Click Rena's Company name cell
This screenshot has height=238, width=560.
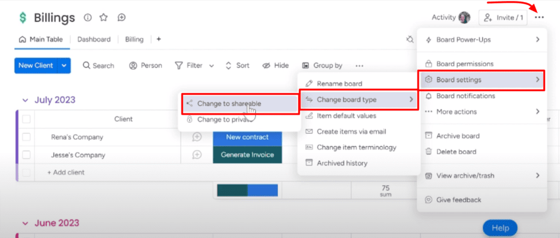coord(77,137)
